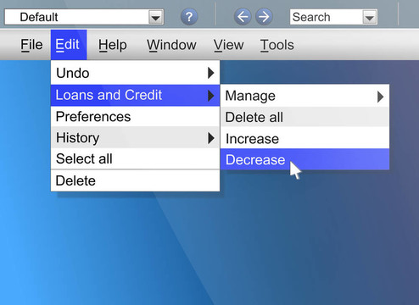Click the blue question mark help icon
The width and height of the screenshot is (419, 305).
pos(189,17)
